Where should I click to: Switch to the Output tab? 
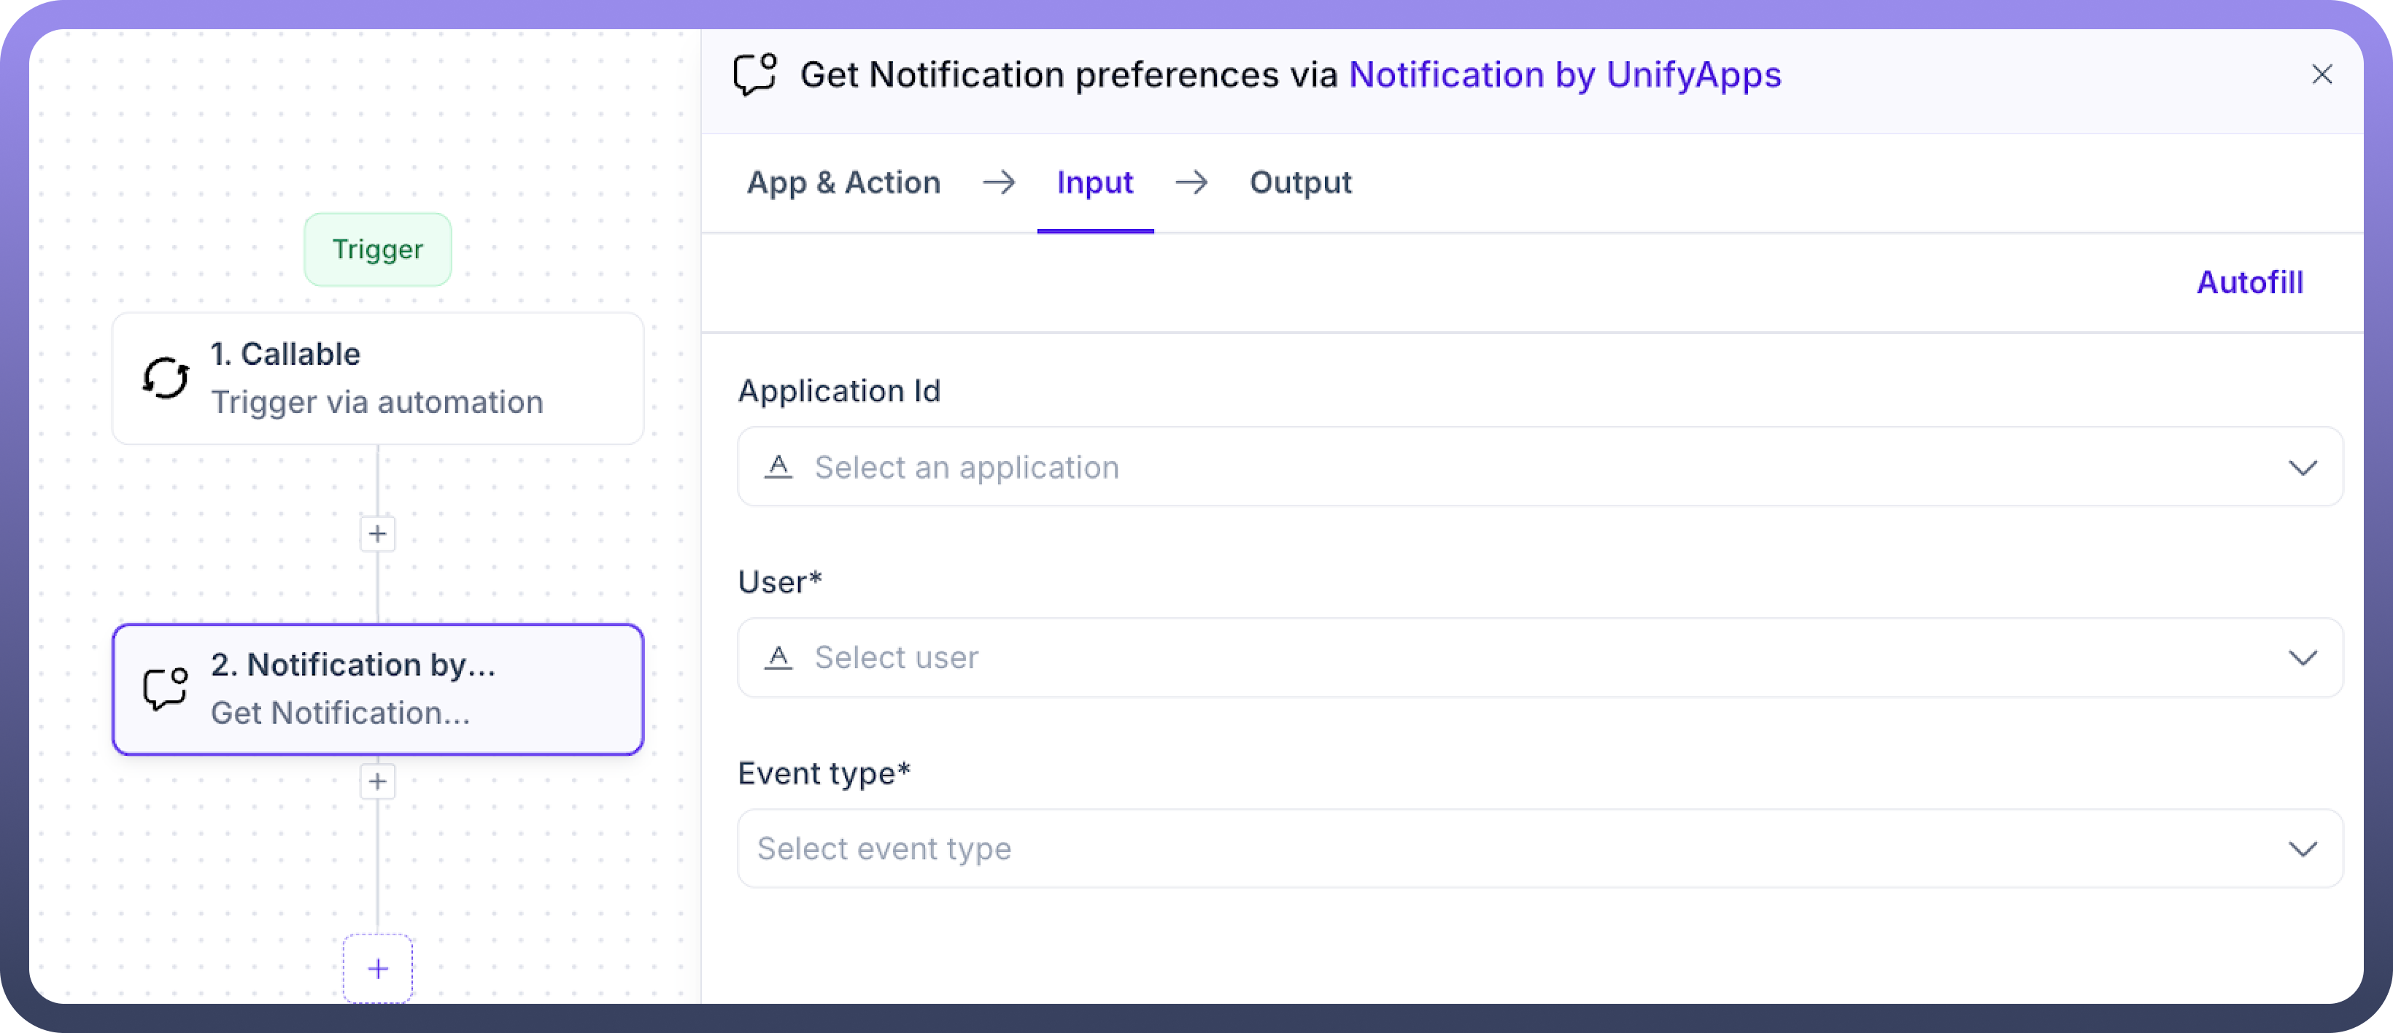[1299, 183]
